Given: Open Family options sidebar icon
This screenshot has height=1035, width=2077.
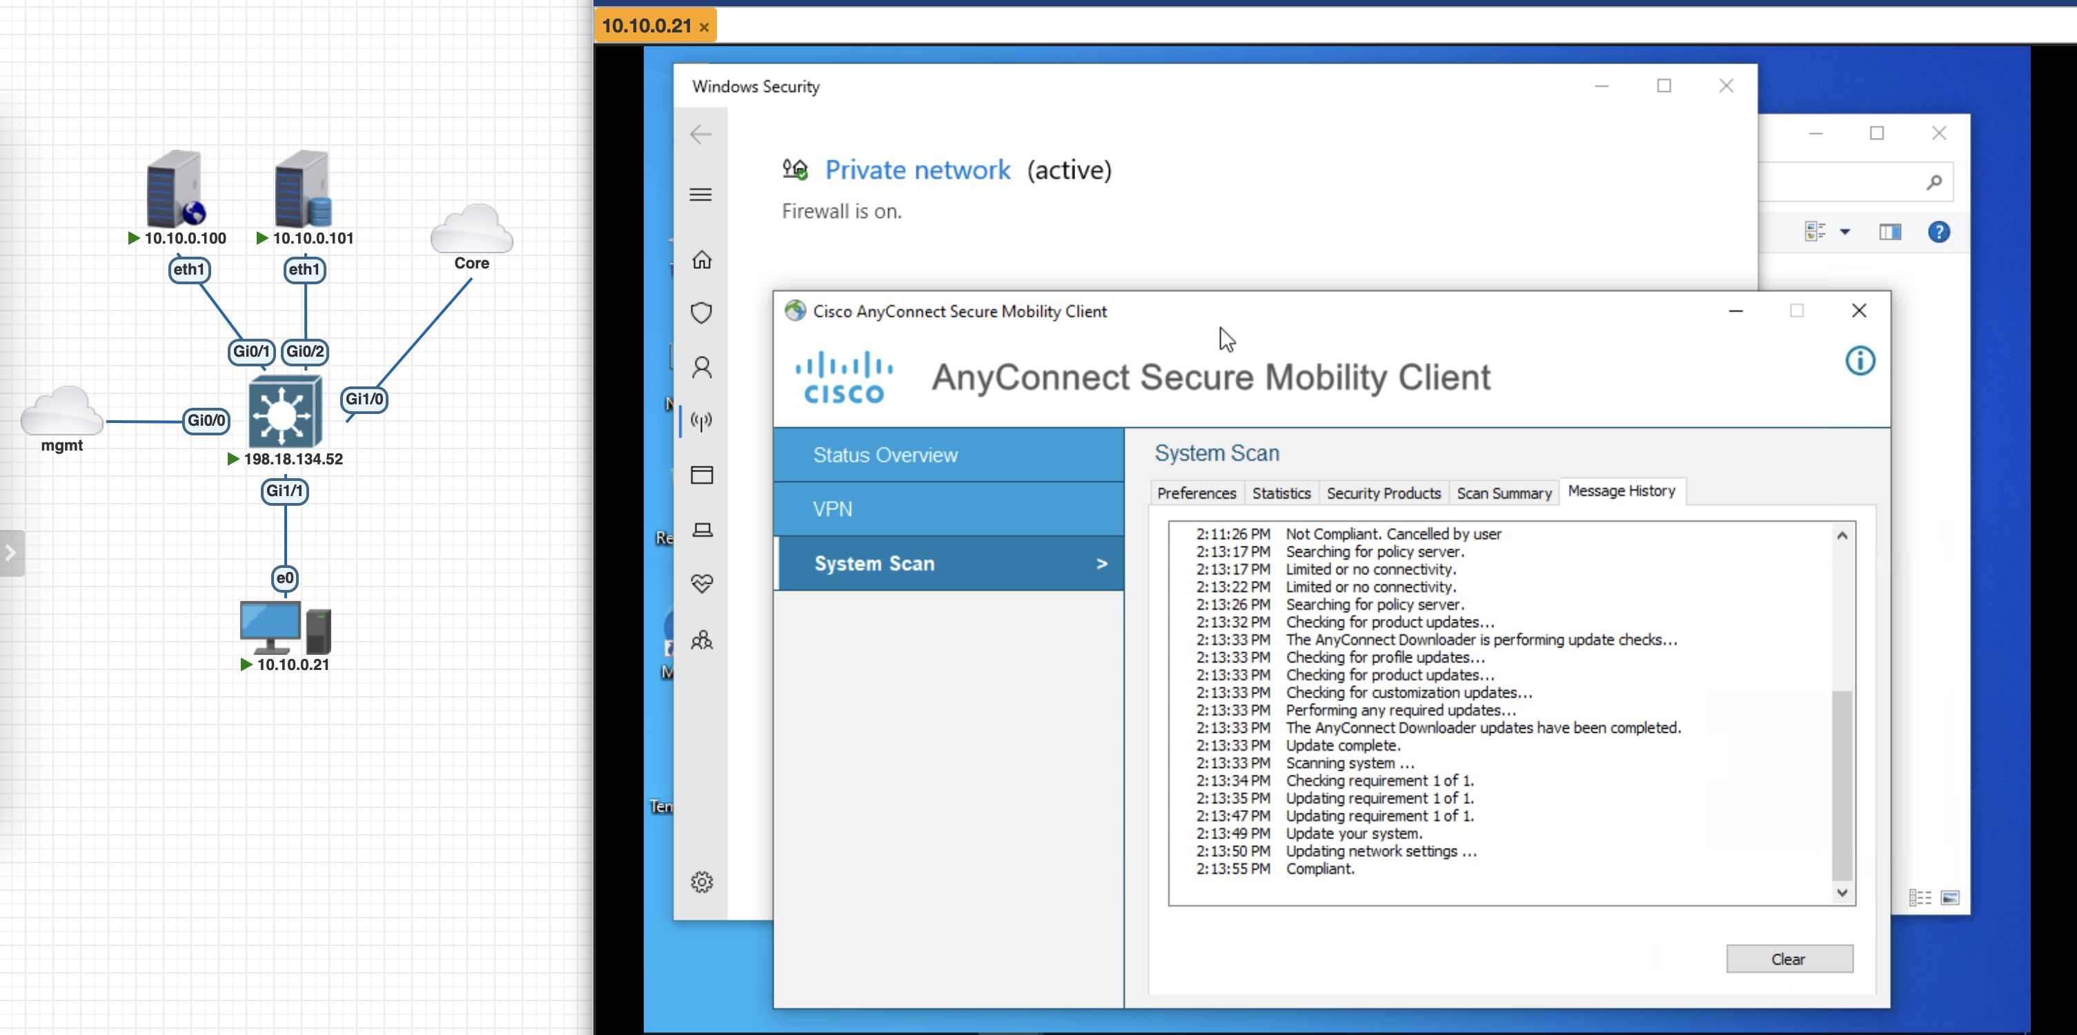Looking at the screenshot, I should point(702,640).
